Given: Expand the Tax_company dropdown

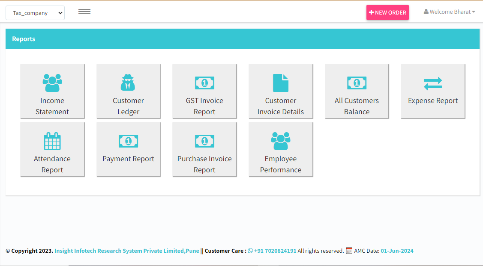Looking at the screenshot, I should [x=35, y=13].
